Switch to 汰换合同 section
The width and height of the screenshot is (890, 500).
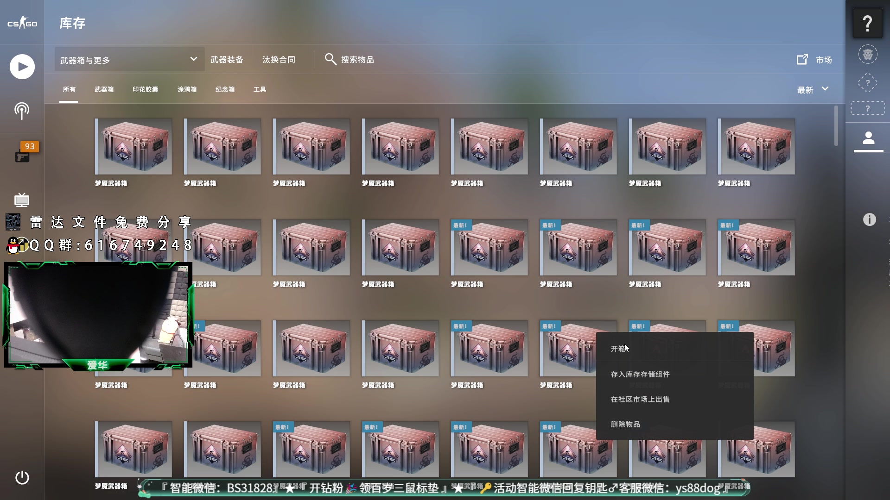(x=279, y=60)
